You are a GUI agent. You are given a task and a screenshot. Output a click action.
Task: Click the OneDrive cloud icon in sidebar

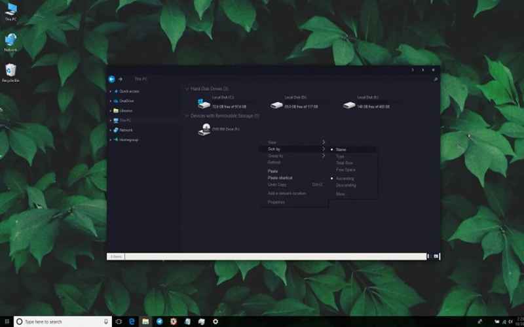[x=116, y=101]
